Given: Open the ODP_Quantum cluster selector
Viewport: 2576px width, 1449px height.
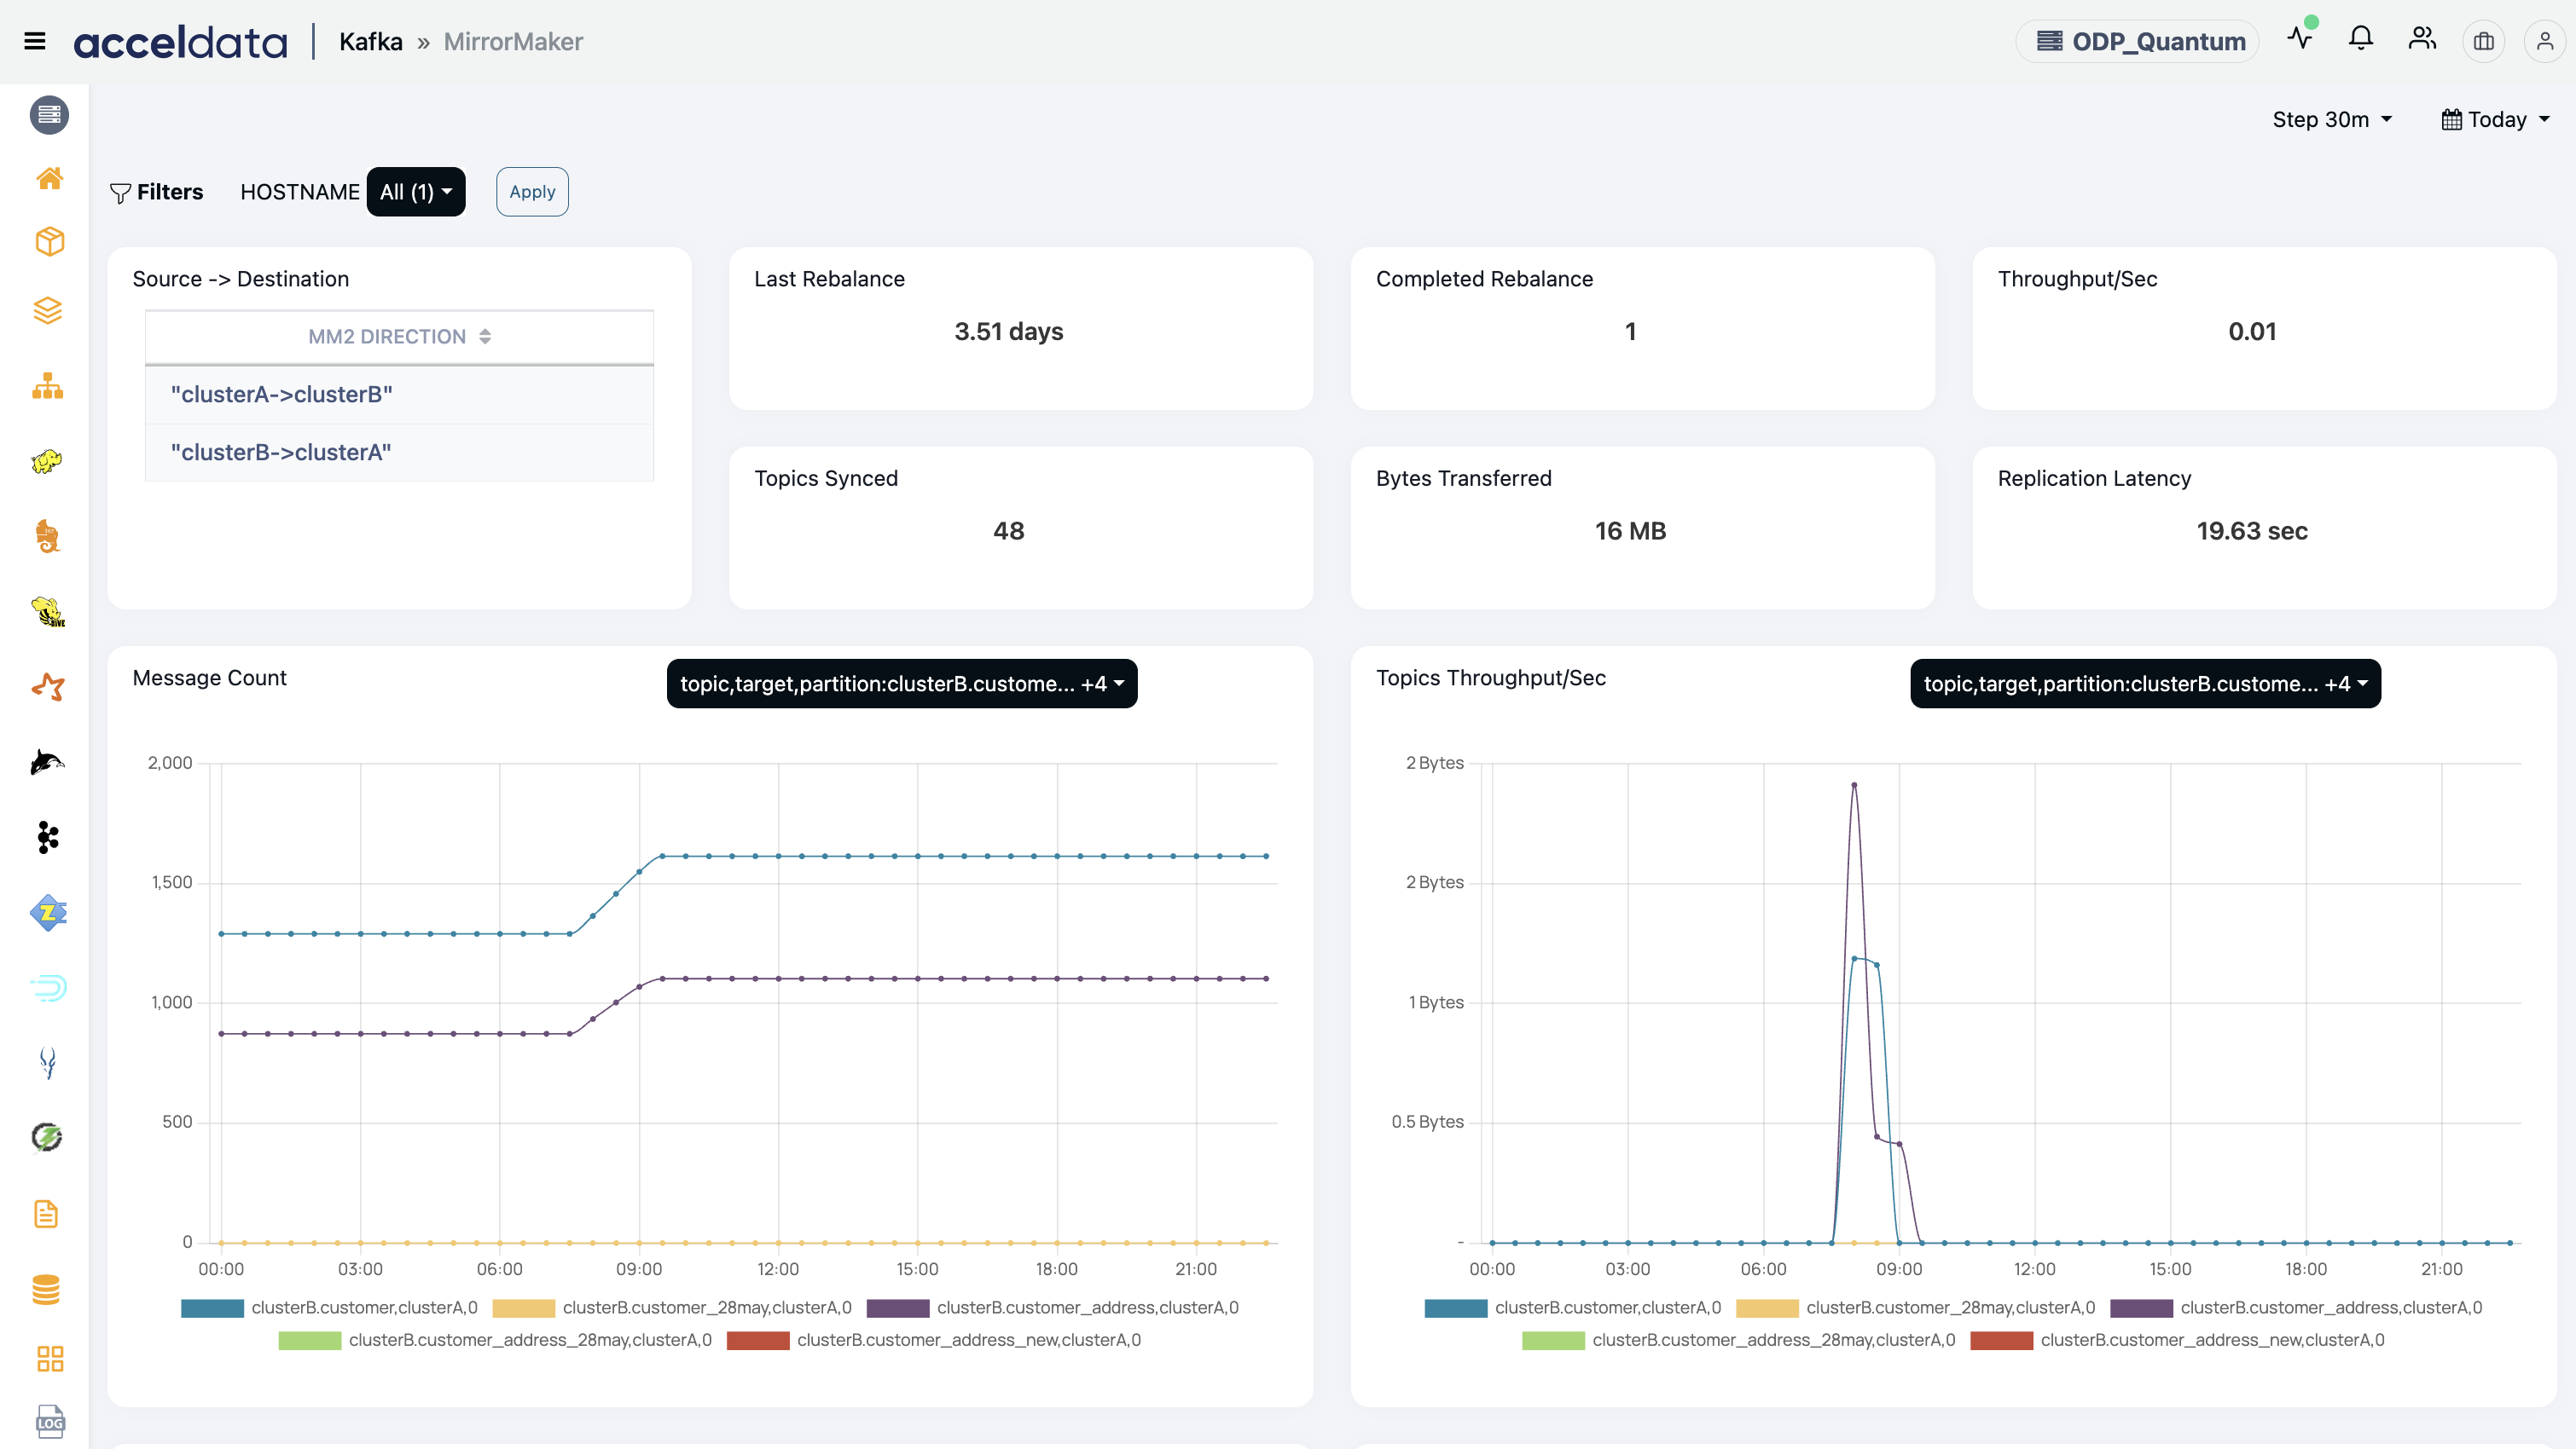Looking at the screenshot, I should pyautogui.click(x=2138, y=41).
